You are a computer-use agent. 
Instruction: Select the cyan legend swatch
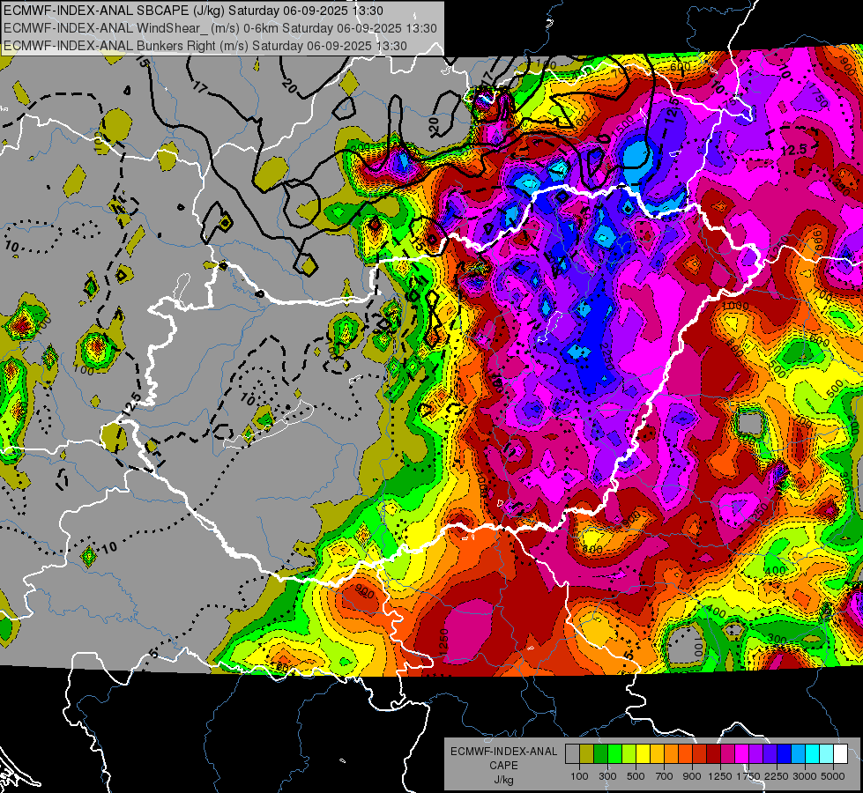(x=813, y=754)
